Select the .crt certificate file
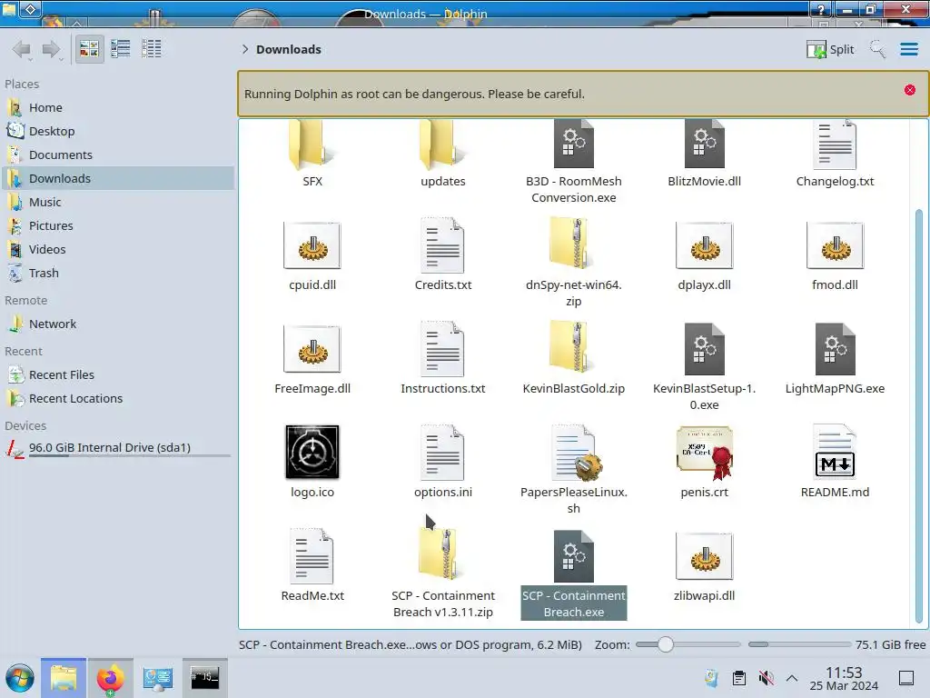 point(704,462)
